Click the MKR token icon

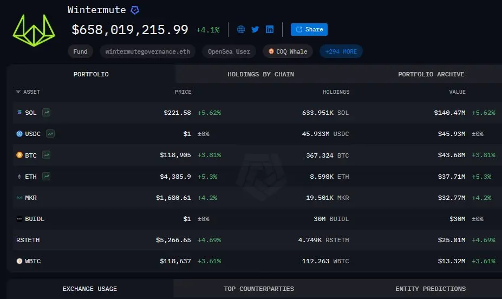[19, 198]
